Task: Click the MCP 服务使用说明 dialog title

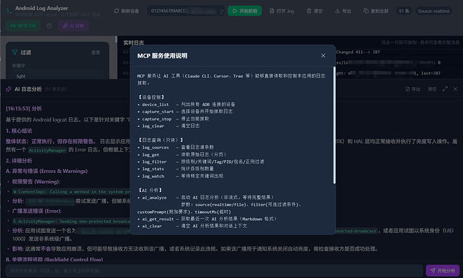Action: [162, 56]
